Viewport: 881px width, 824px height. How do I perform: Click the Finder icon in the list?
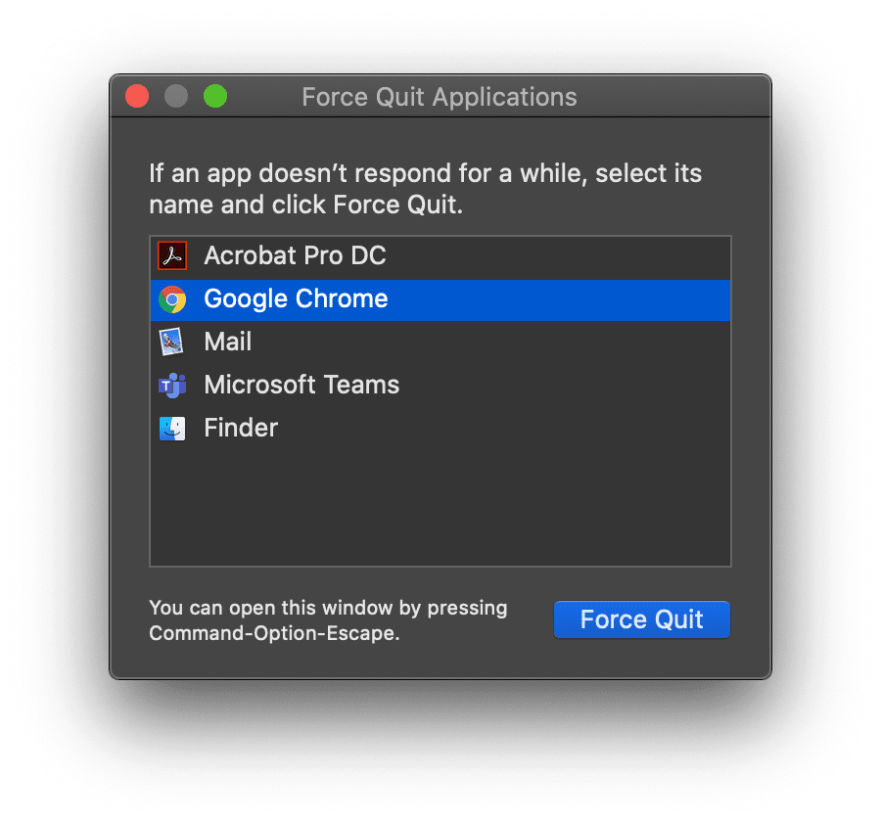[174, 428]
